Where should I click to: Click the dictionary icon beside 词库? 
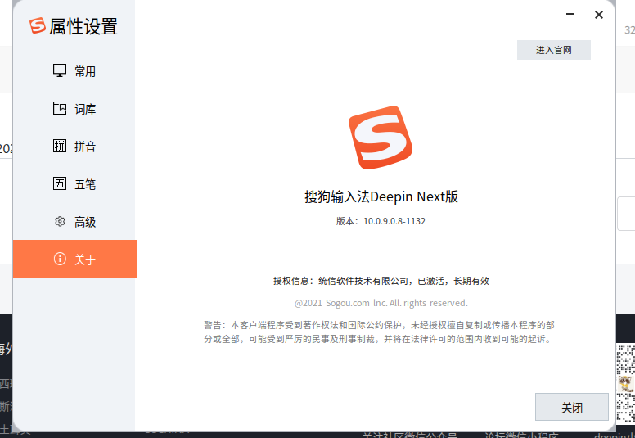(60, 108)
